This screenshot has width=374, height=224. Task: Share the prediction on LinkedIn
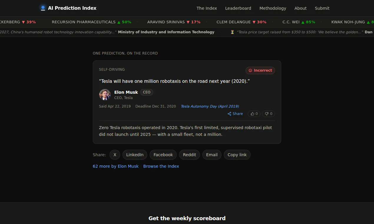coord(135,155)
